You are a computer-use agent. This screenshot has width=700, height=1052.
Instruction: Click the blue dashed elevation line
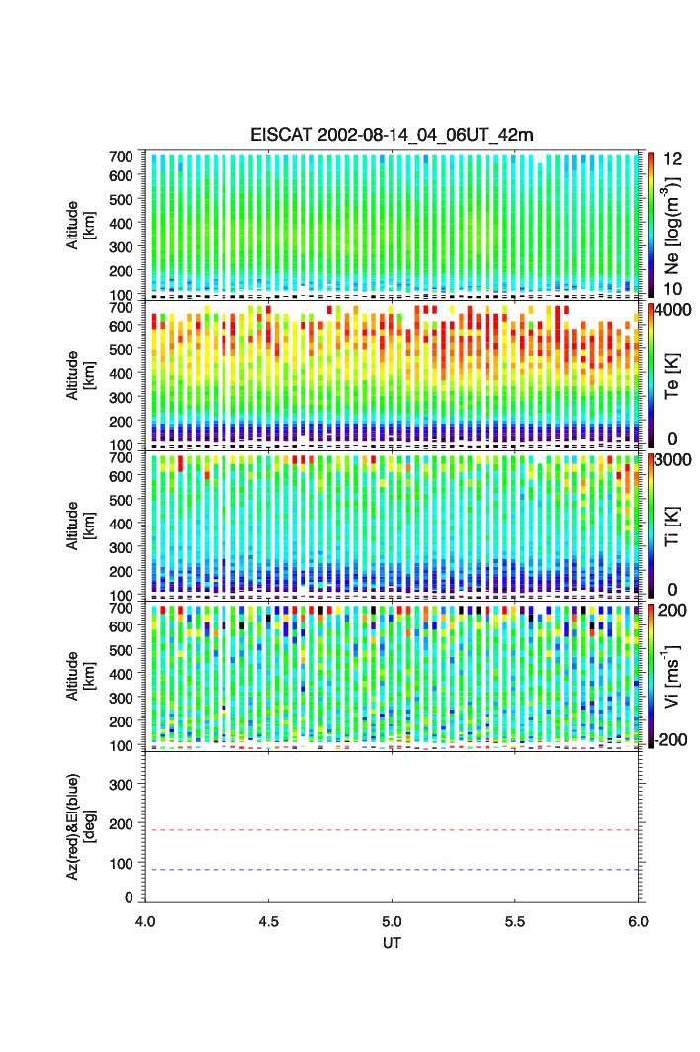[x=394, y=870]
